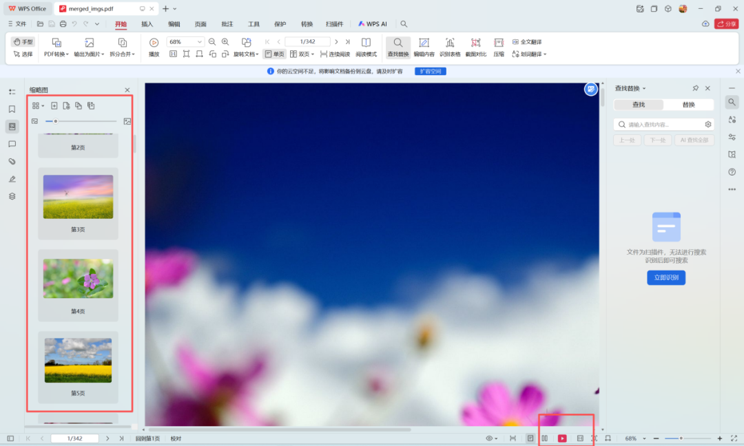Switch to the 替换 tab

pyautogui.click(x=688, y=104)
